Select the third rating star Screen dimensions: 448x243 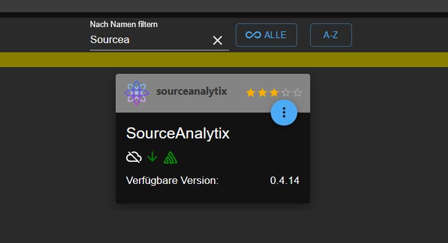click(x=274, y=92)
